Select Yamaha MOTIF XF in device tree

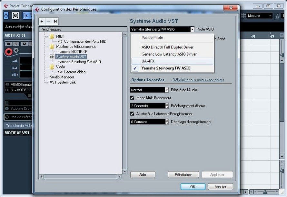pos(72,52)
